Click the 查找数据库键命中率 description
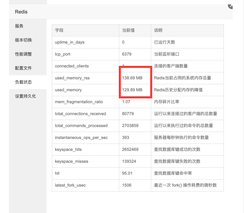This screenshot has height=213, width=244. coord(173,173)
